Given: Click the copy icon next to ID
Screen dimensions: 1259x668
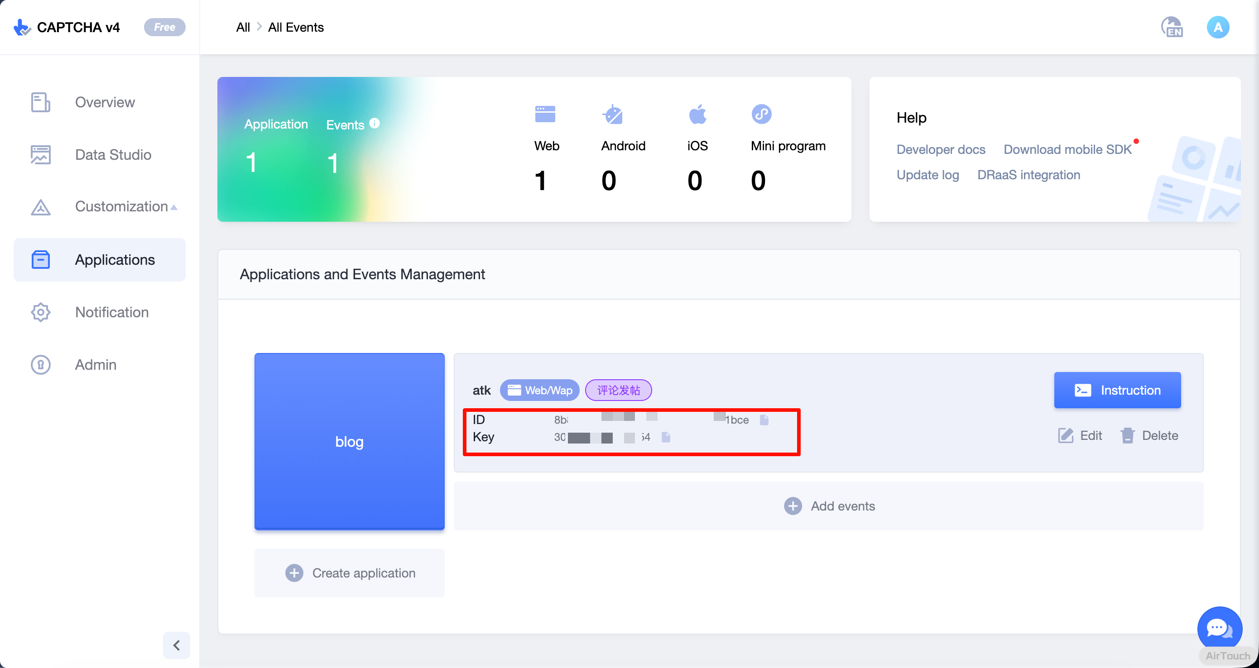Looking at the screenshot, I should [x=764, y=420].
